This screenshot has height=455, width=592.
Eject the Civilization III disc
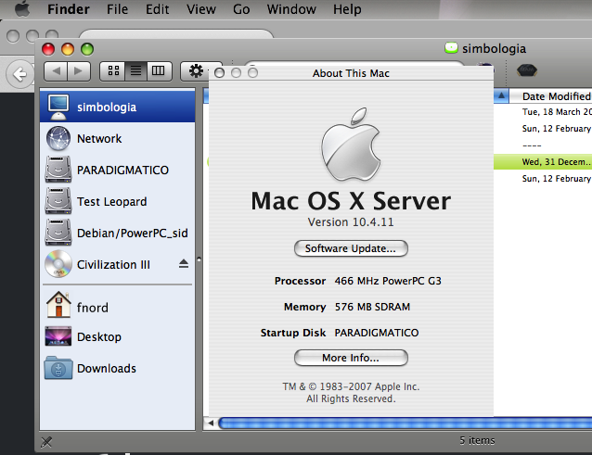[x=184, y=263]
